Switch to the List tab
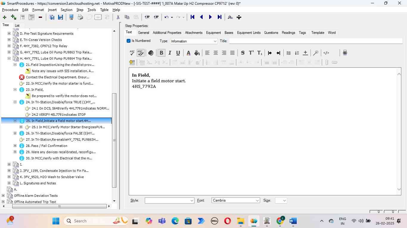The image size is (407, 228). [17, 26]
